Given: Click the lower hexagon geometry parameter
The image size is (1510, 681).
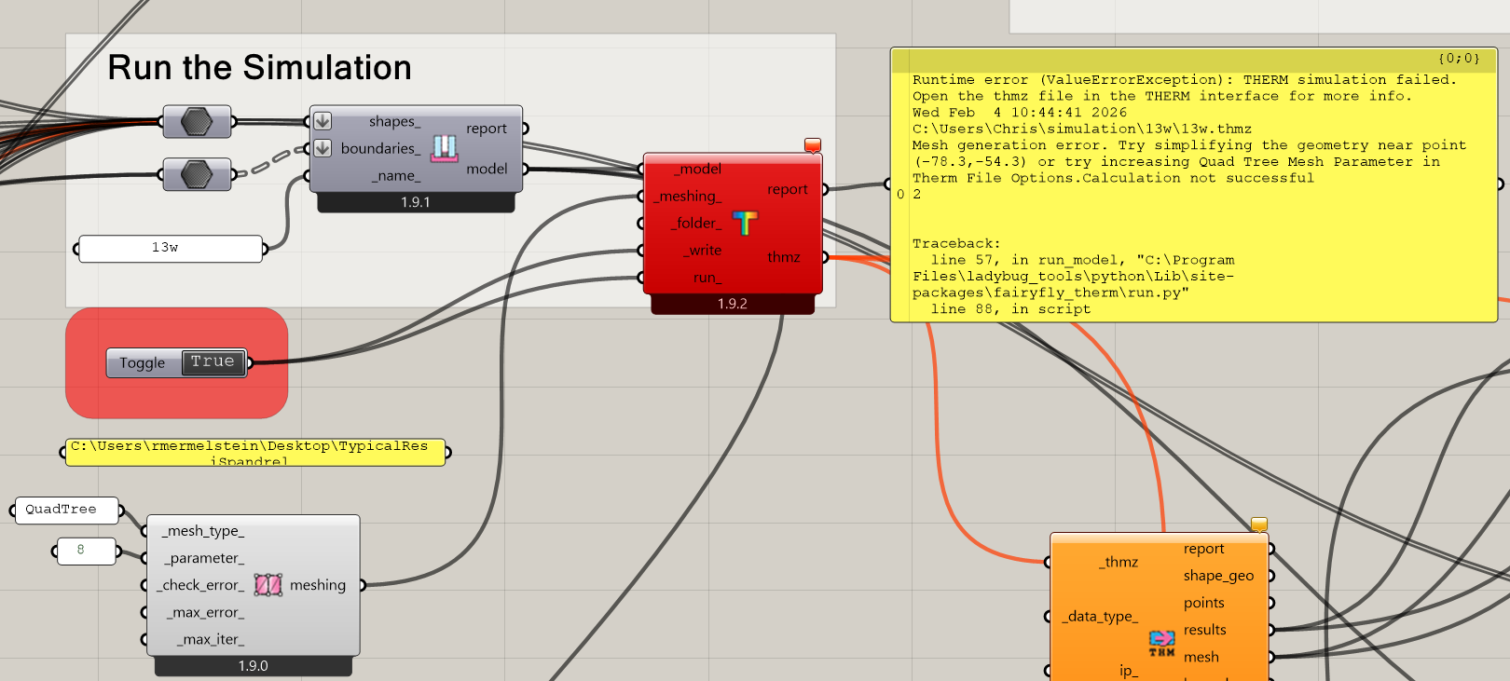Looking at the screenshot, I should click(197, 174).
